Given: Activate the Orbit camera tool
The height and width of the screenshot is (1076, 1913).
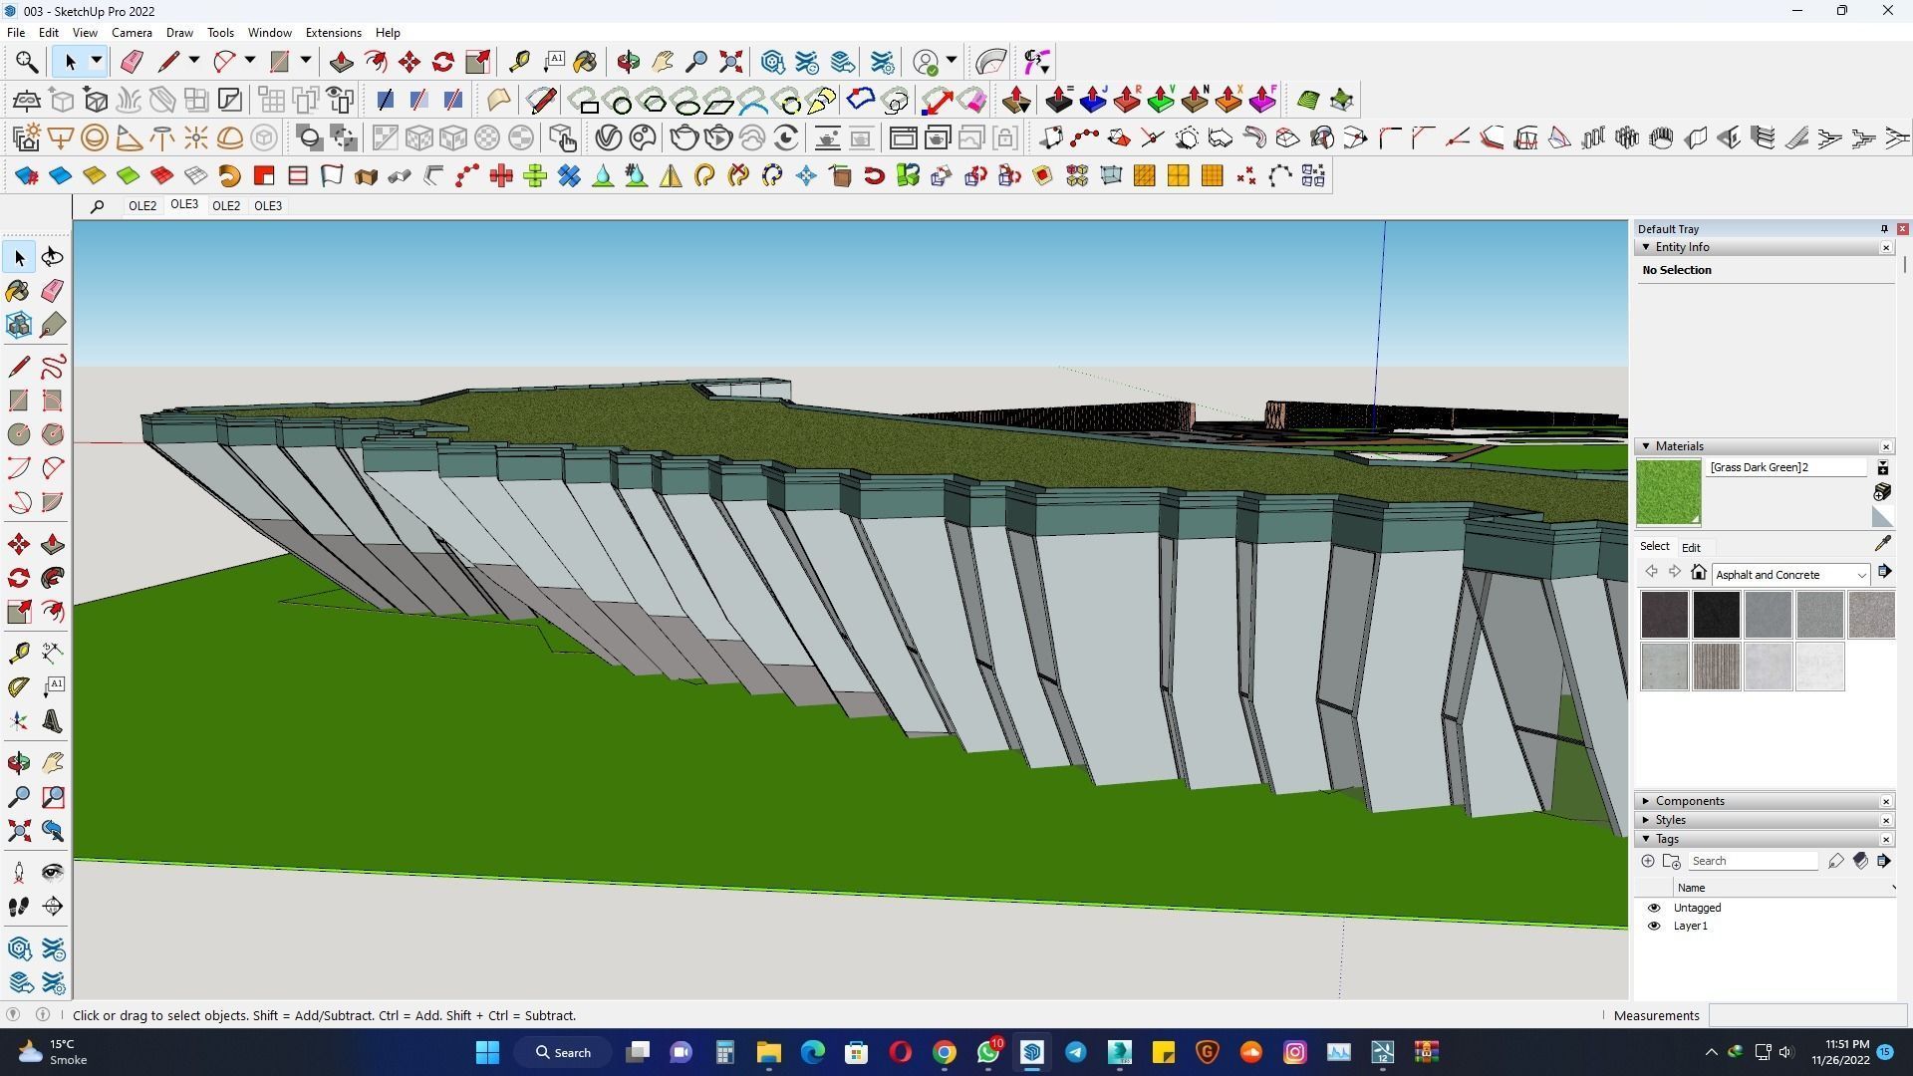Looking at the screenshot, I should 18,763.
